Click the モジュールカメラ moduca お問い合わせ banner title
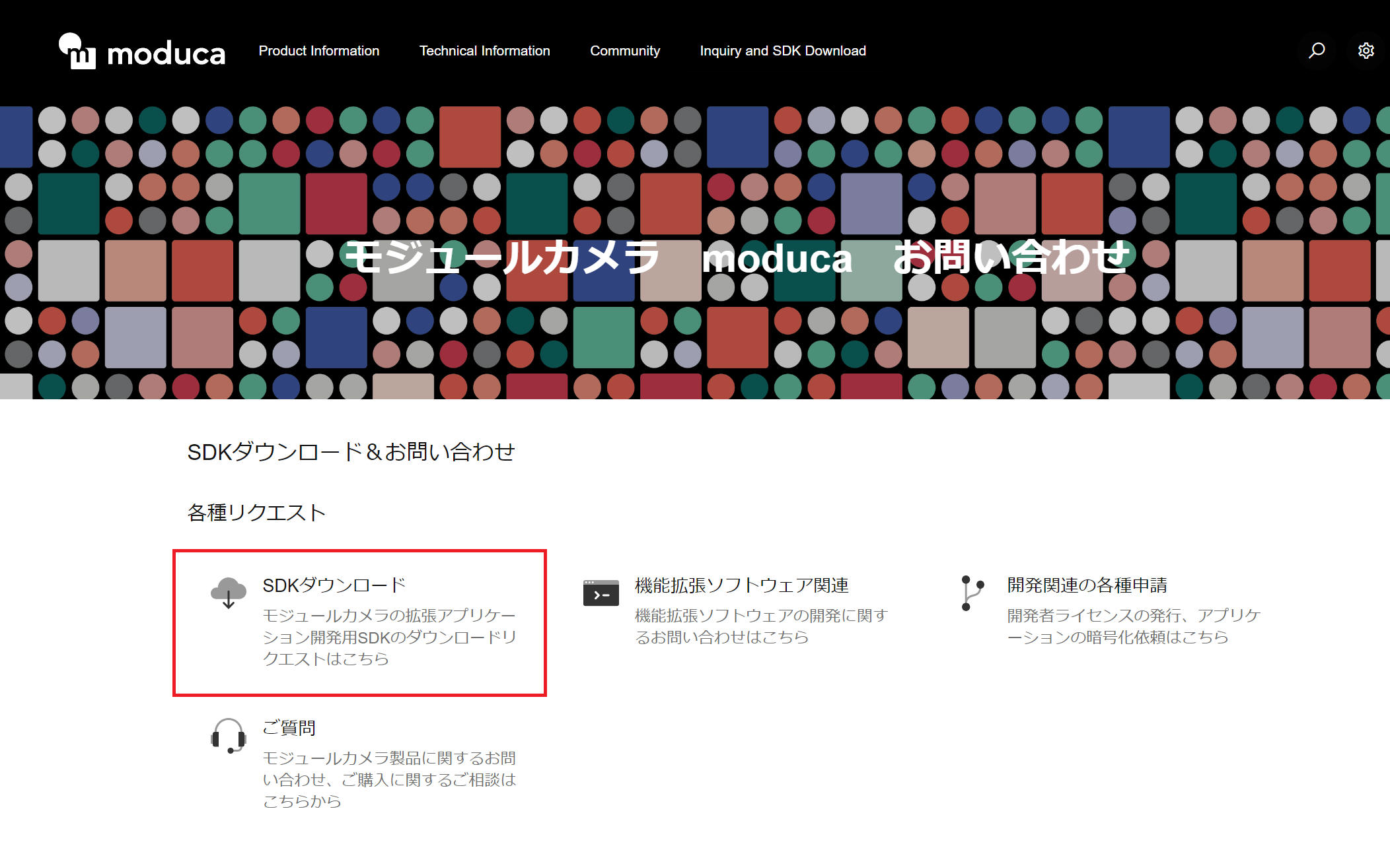 click(737, 257)
